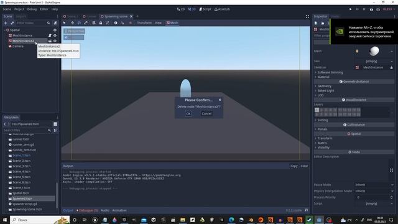Toggle distraction-free mode icon
The width and height of the screenshot is (398, 224).
click(x=307, y=16)
